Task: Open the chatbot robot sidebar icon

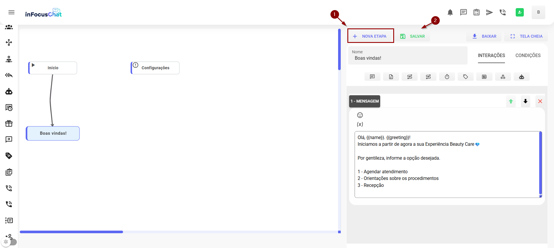Action: click(9, 92)
